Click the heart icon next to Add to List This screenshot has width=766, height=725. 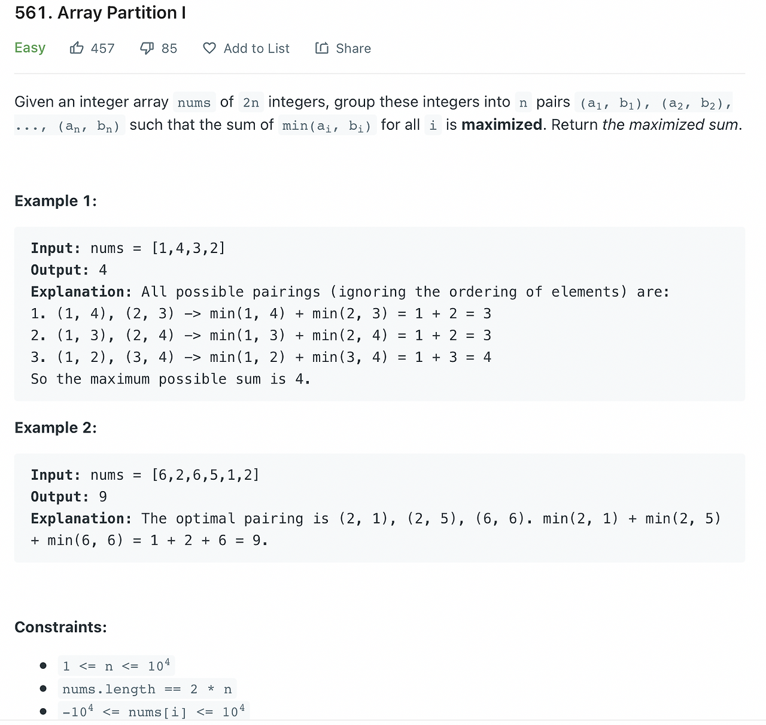click(x=209, y=48)
